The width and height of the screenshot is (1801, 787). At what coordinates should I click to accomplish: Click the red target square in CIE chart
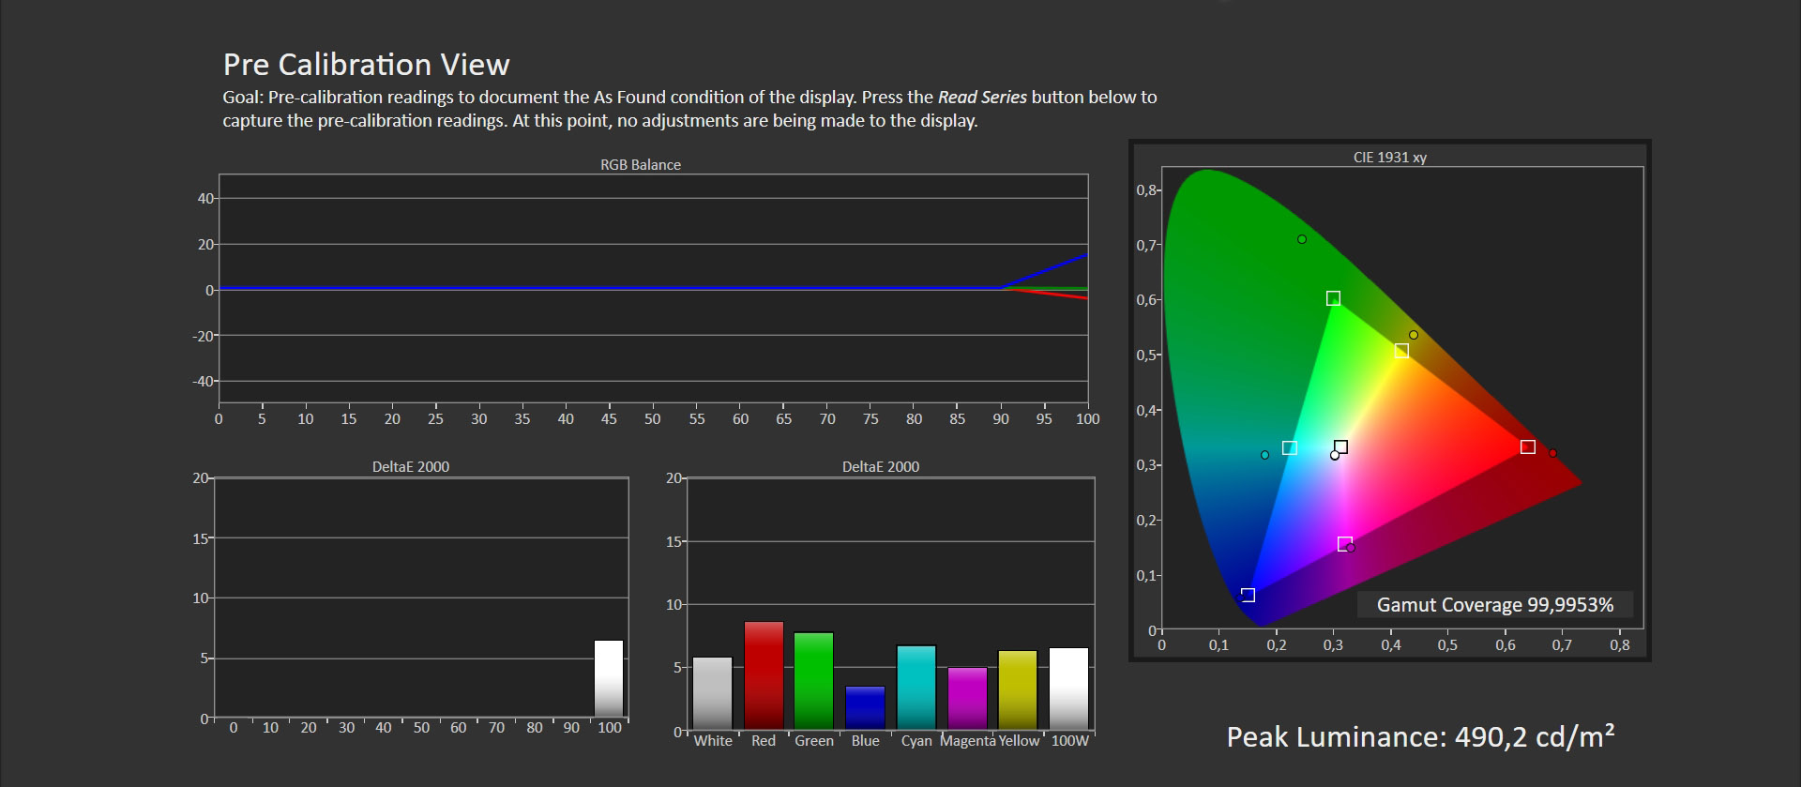coord(1528,447)
